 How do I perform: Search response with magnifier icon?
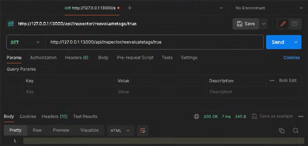(x=296, y=131)
